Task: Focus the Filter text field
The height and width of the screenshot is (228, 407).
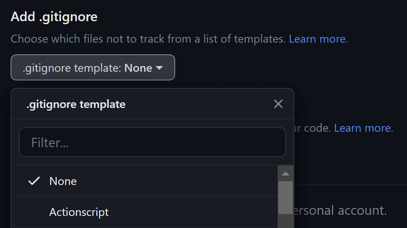Action: tap(152, 142)
